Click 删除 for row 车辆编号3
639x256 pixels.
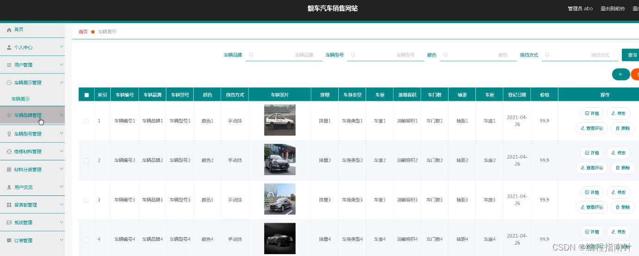623,207
